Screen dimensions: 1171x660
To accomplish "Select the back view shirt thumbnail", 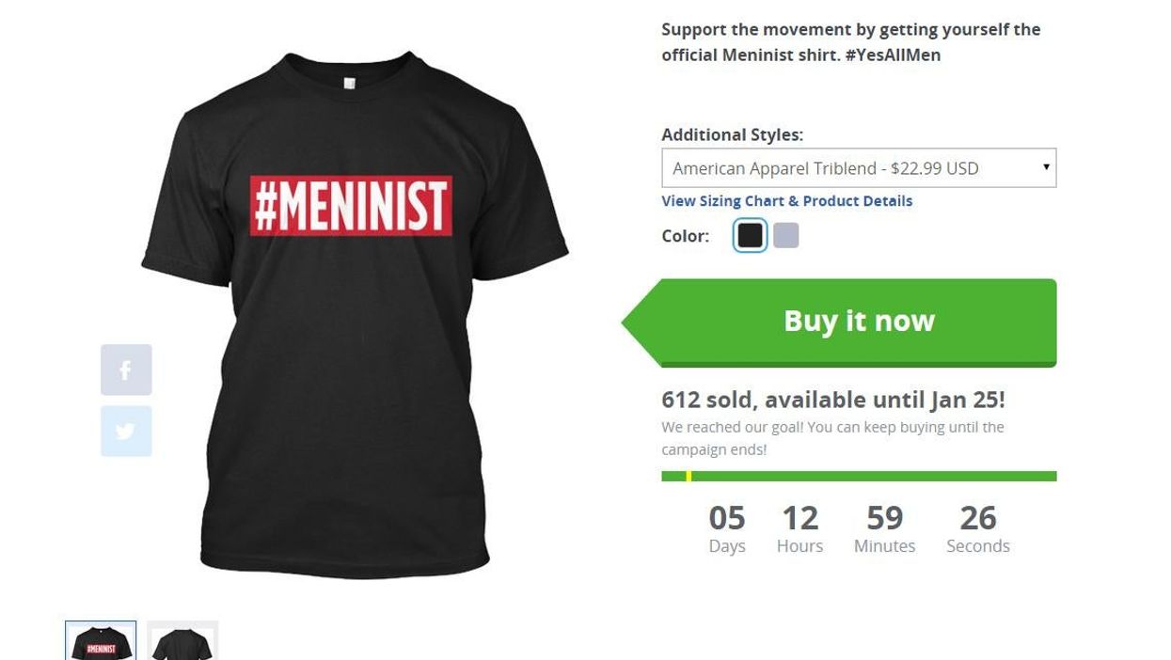I will [x=182, y=640].
